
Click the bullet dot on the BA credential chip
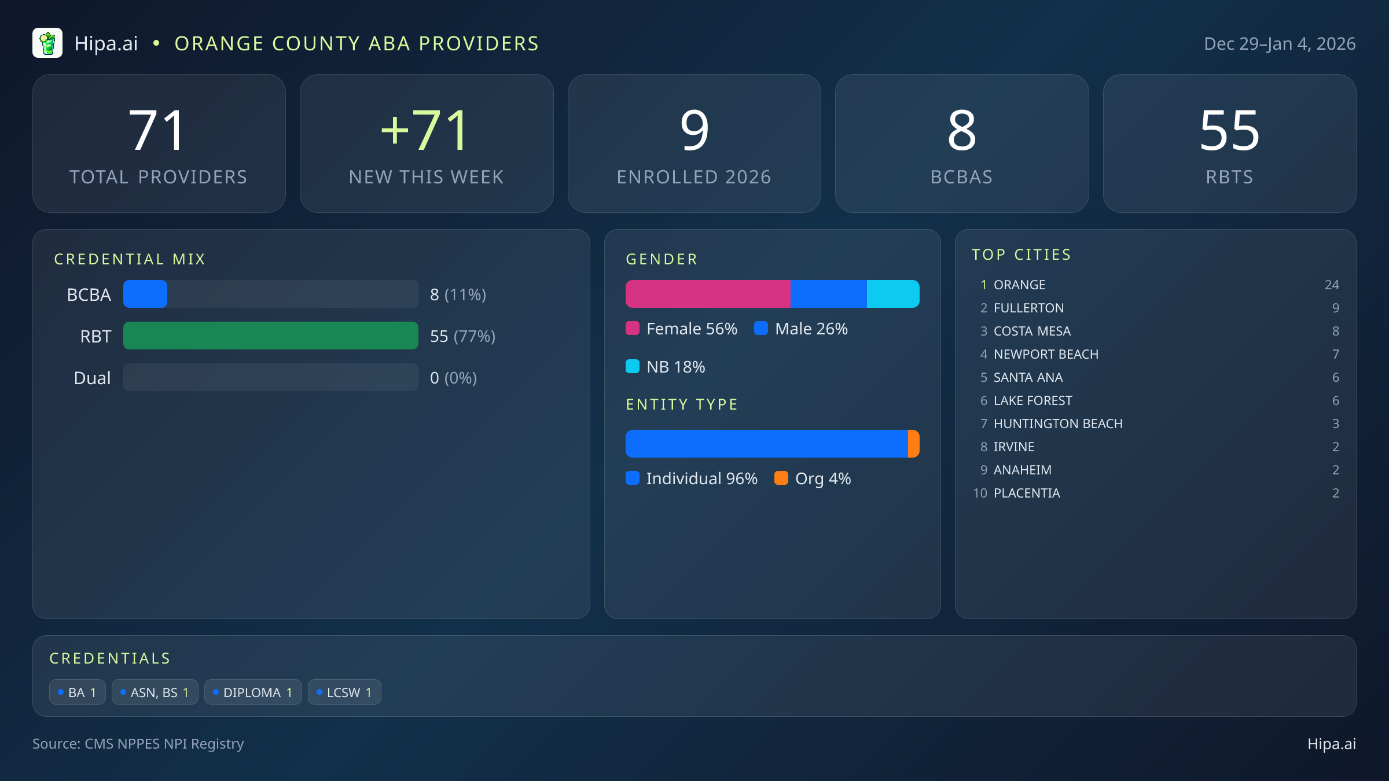pyautogui.click(x=61, y=691)
